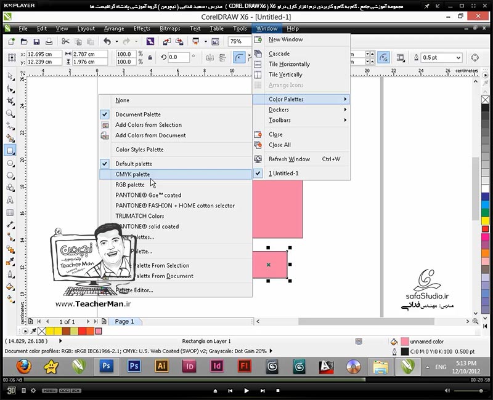Choose Close All
The height and width of the screenshot is (400, 493).
(301, 145)
